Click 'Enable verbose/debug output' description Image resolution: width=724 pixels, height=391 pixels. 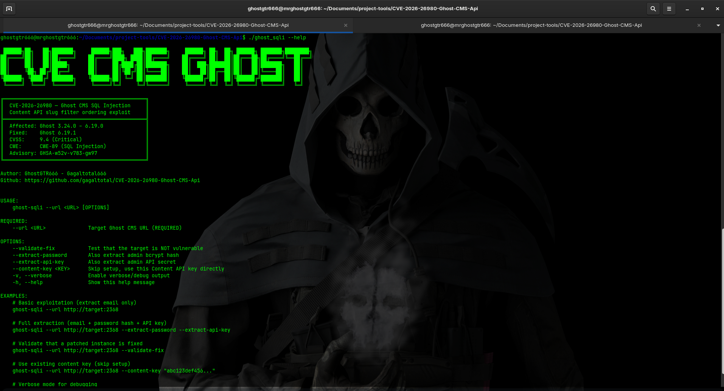(x=129, y=276)
